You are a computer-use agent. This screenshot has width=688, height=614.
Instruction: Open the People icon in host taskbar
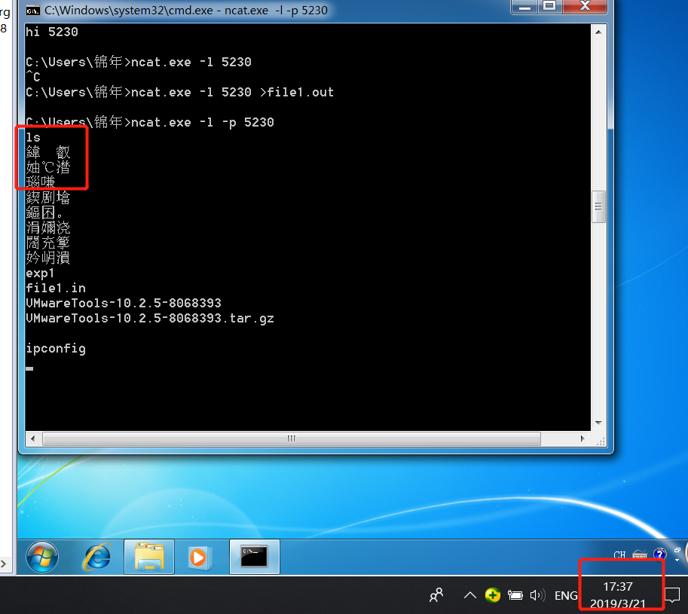click(x=436, y=595)
